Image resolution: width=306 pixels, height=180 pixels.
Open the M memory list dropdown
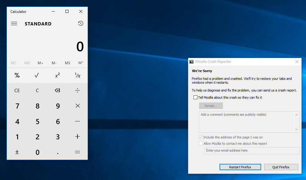coord(81,63)
